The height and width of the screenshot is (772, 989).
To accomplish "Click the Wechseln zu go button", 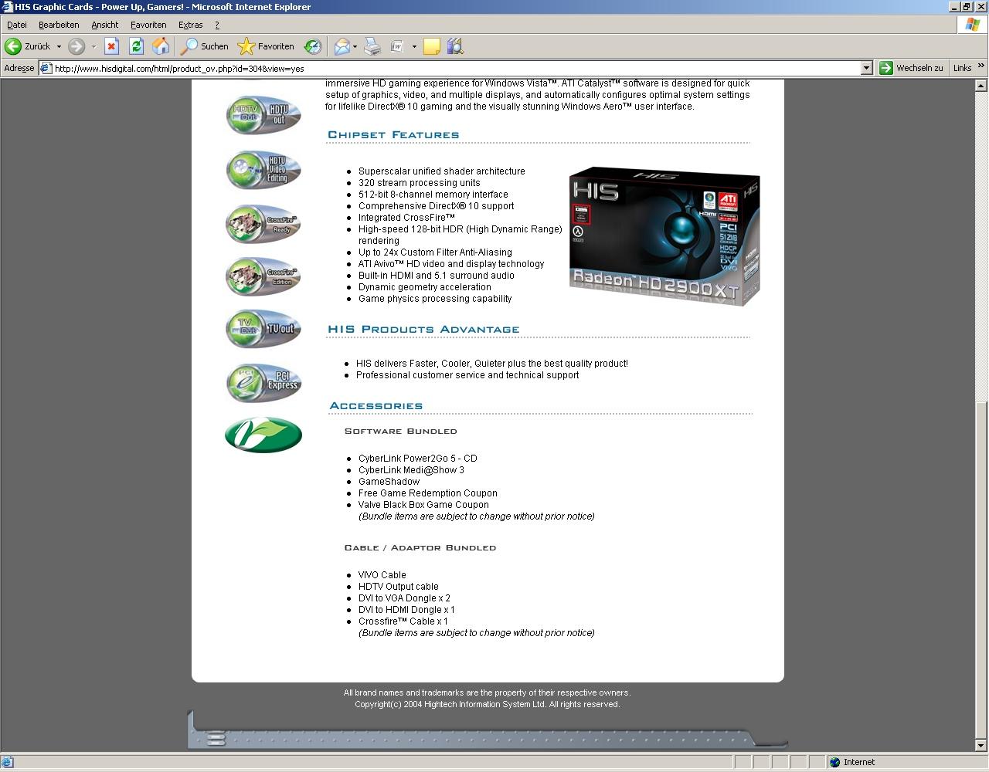I will [912, 68].
